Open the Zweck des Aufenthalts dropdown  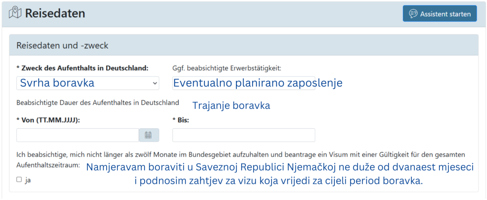tap(88, 83)
